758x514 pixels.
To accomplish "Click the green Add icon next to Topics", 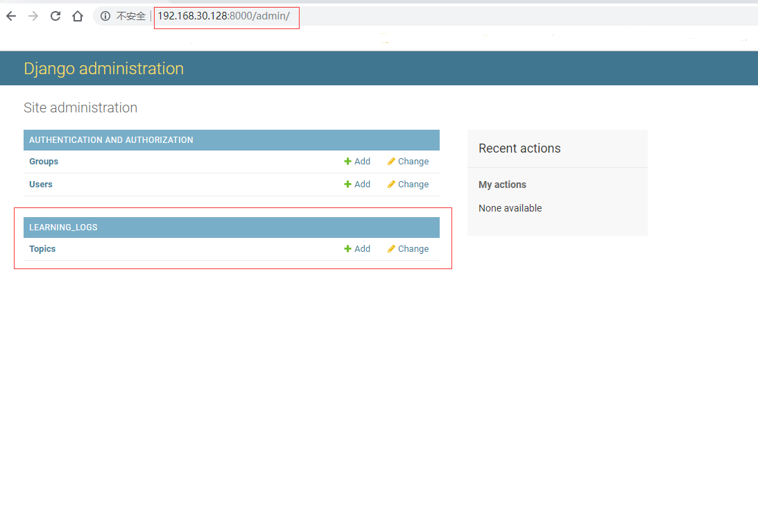I will pos(348,248).
